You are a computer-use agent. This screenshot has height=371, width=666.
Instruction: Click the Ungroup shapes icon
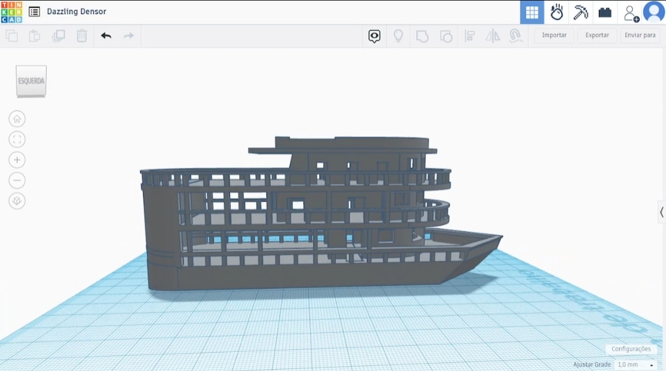446,36
